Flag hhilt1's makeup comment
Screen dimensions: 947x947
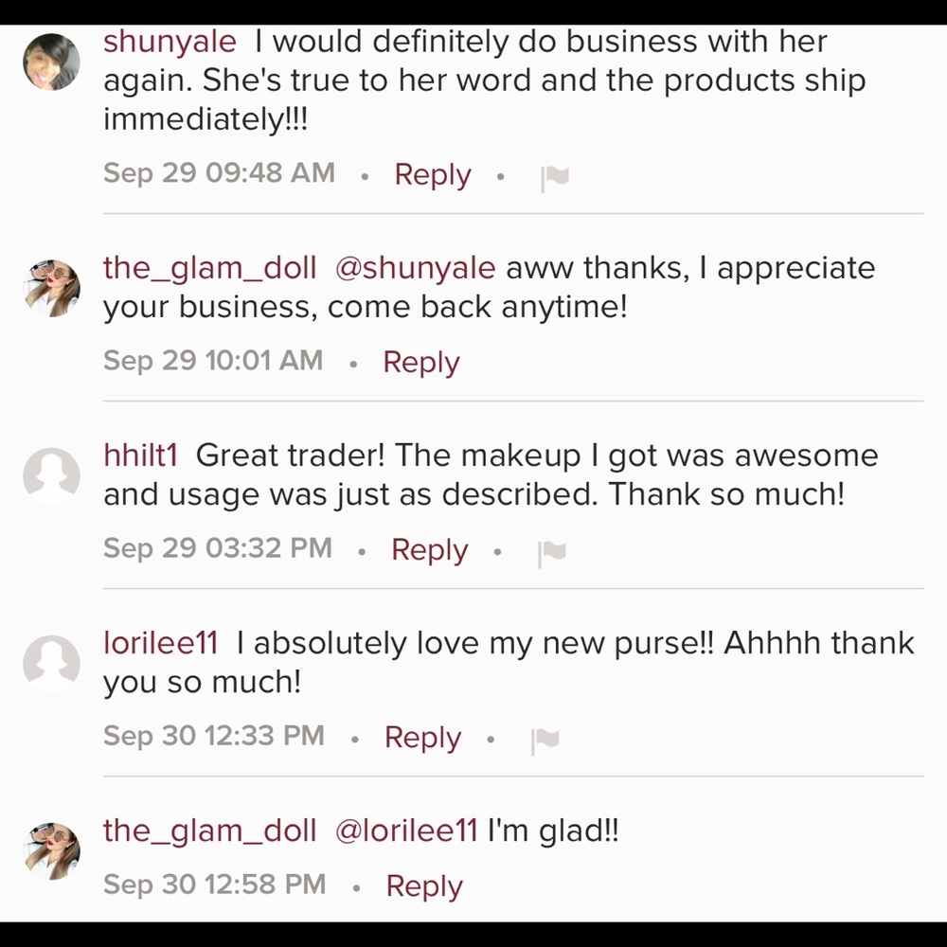click(x=551, y=553)
